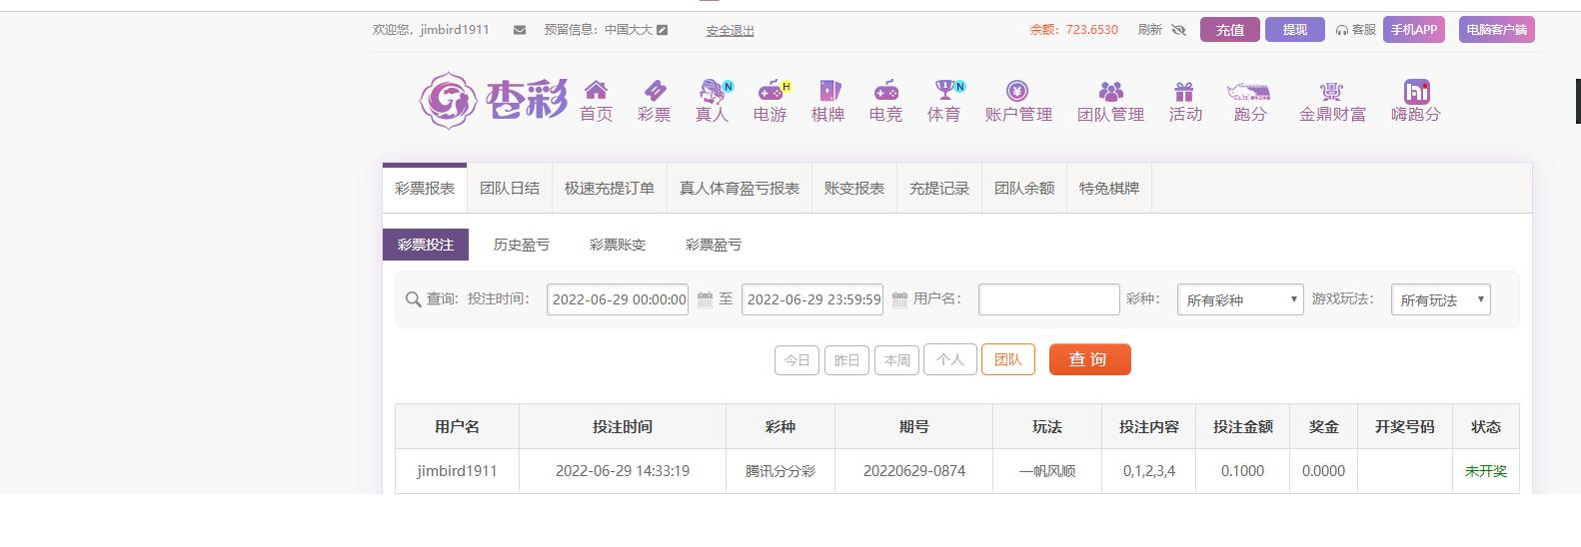The image size is (1581, 547).
Task: Select the 彩票报表 tab
Action: tap(425, 188)
